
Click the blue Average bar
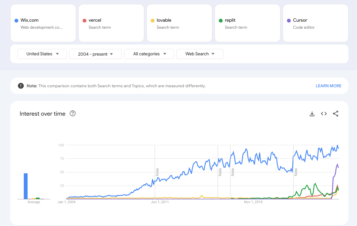[x=26, y=186]
